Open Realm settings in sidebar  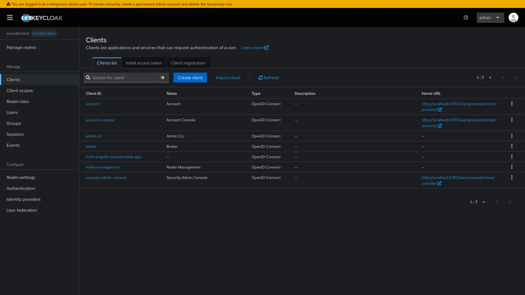[x=40, y=177]
